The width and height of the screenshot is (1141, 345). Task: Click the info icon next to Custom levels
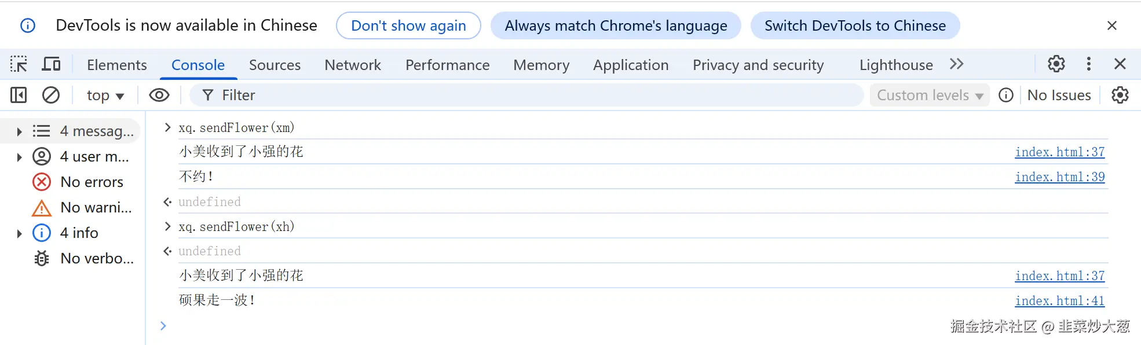(x=1006, y=95)
